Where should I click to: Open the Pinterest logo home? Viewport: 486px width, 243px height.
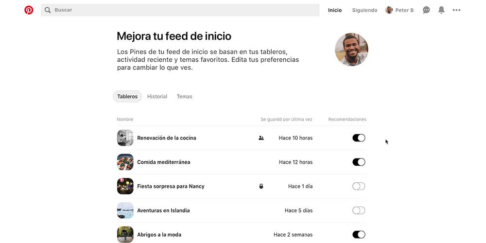click(x=29, y=10)
